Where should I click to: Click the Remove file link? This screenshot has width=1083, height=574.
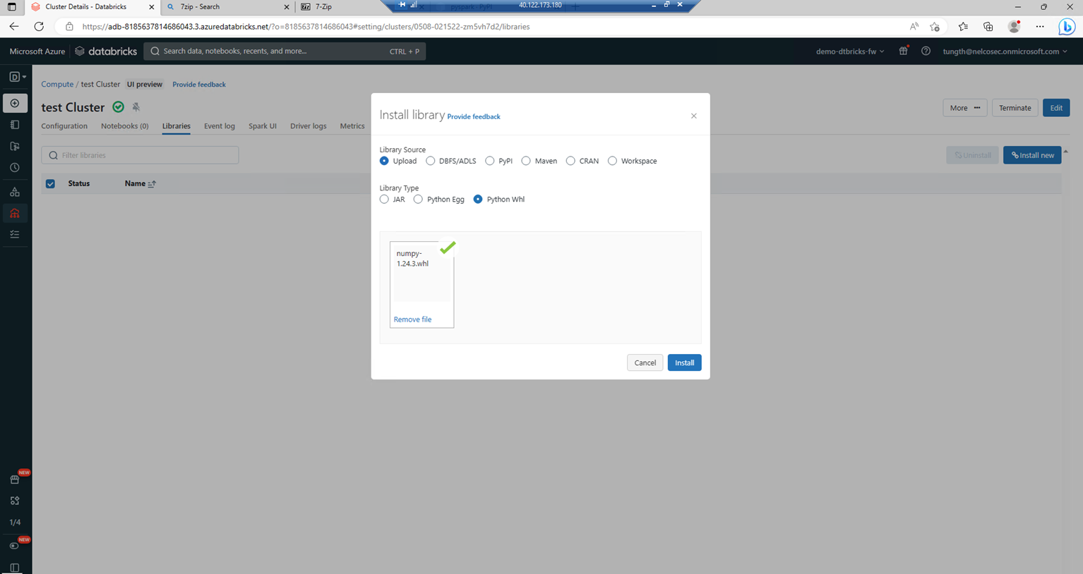412,319
